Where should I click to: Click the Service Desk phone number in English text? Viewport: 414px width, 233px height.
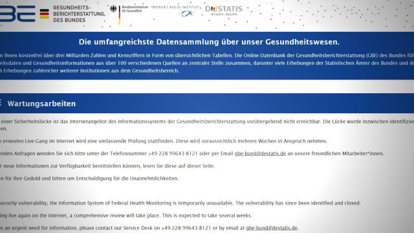[186, 228]
